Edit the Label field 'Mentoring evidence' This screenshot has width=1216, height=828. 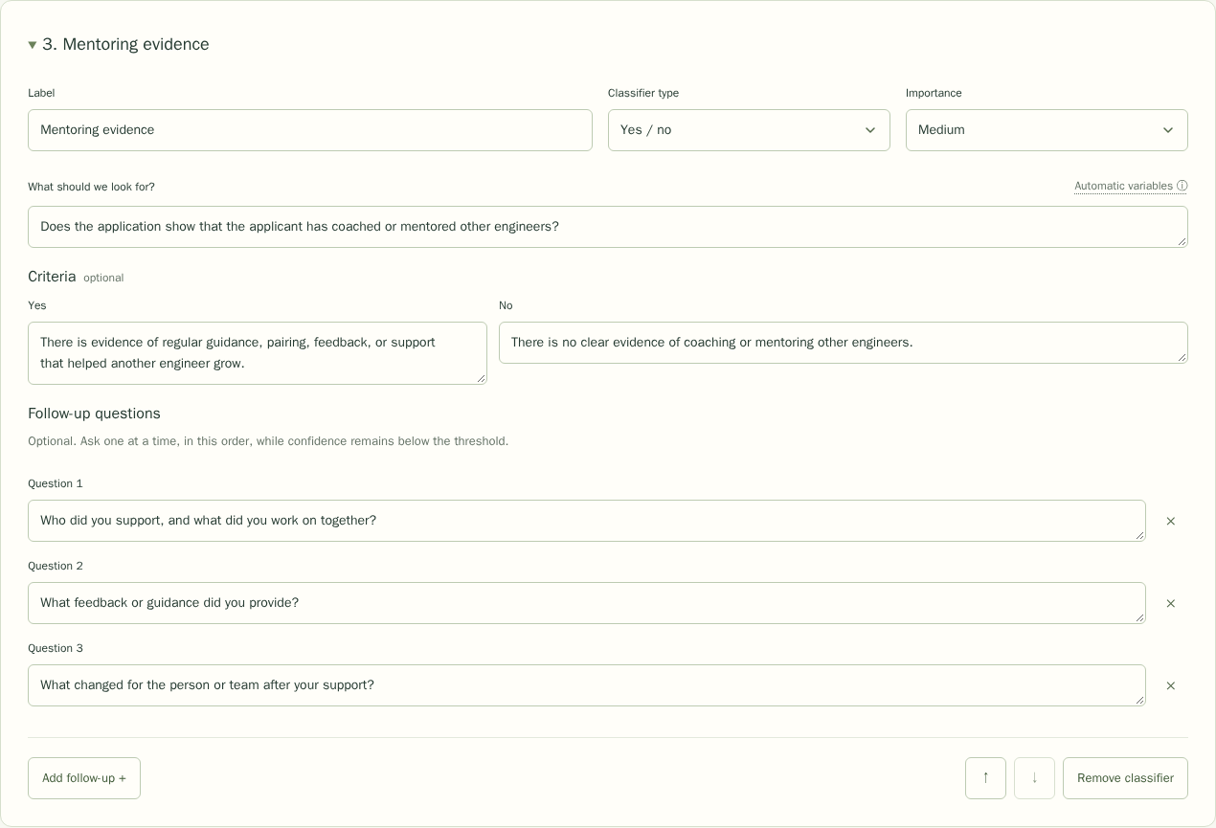point(310,130)
